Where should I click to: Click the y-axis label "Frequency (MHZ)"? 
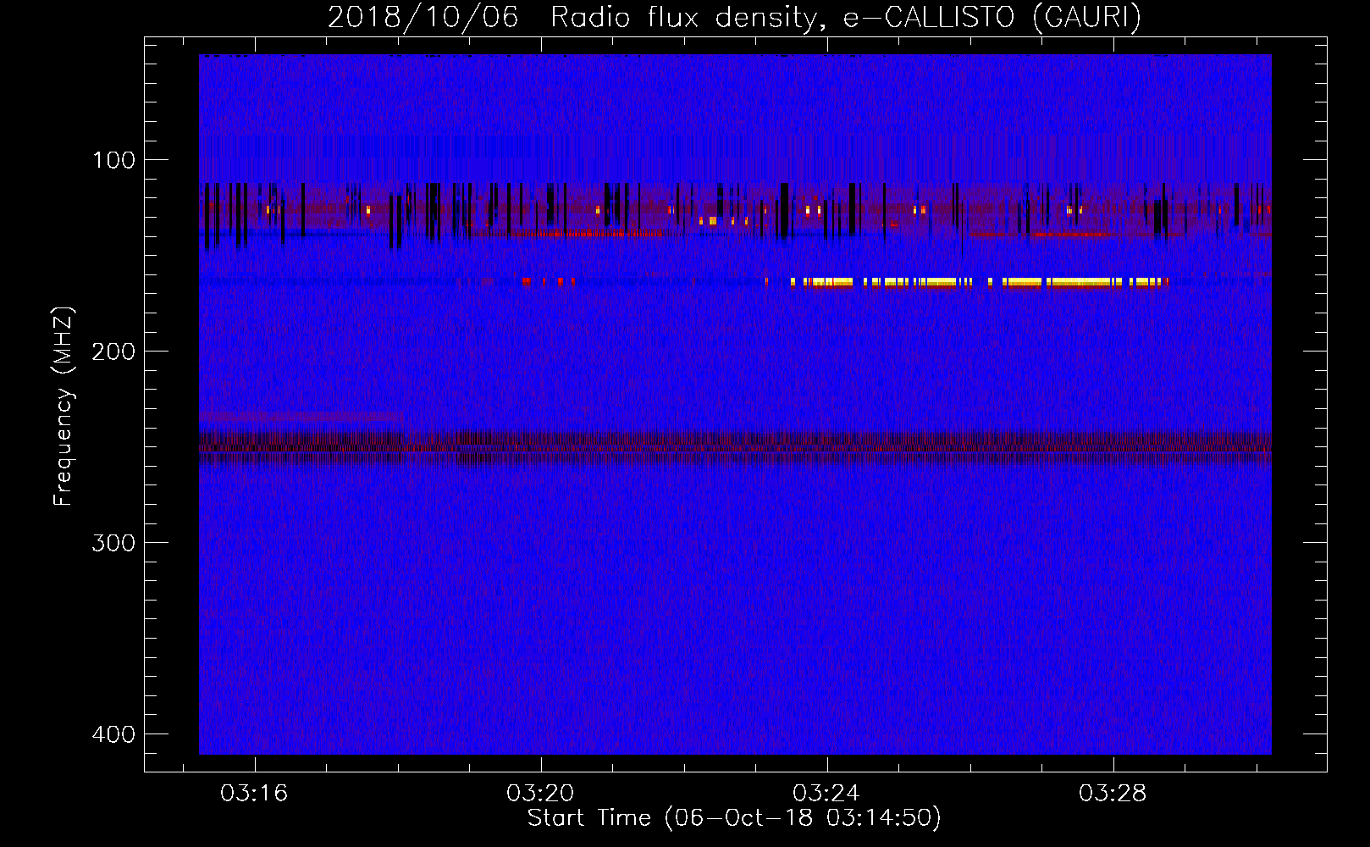pos(64,407)
